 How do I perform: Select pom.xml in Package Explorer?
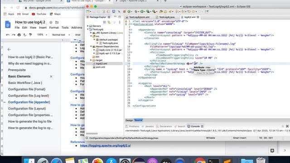pos(100,67)
